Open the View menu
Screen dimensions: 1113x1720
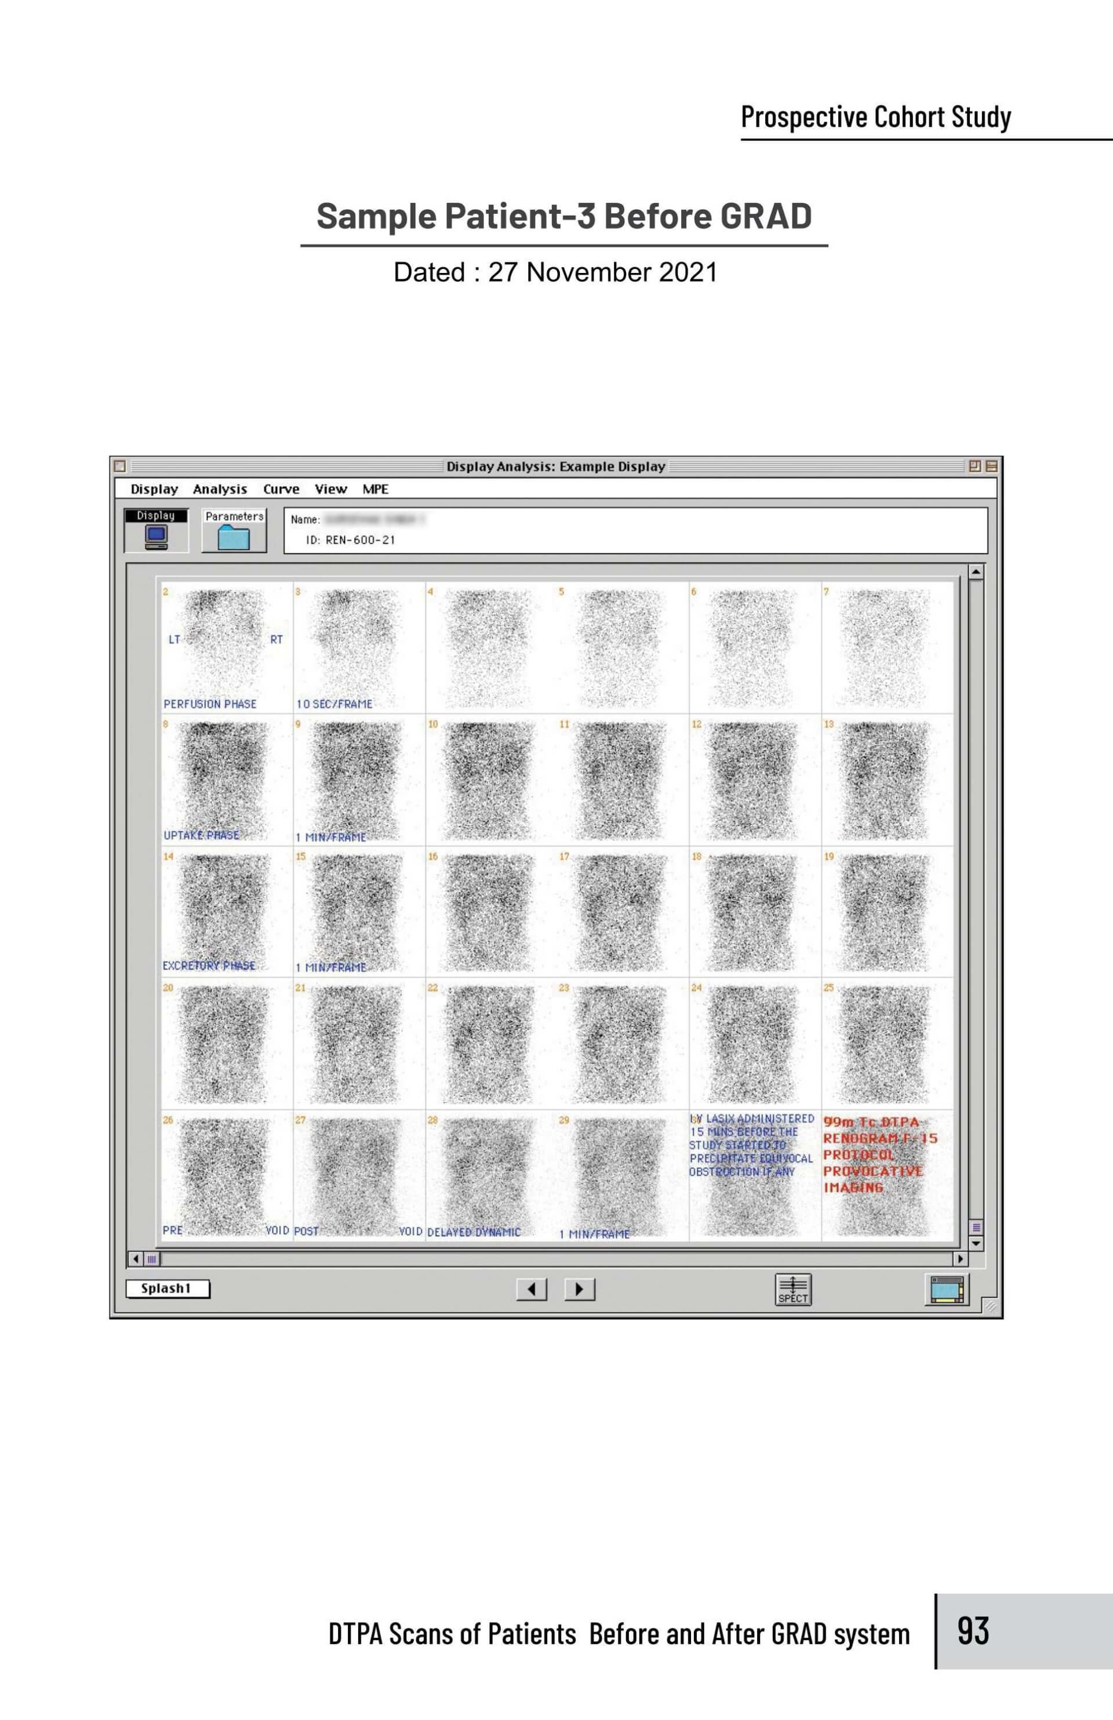pyautogui.click(x=330, y=489)
